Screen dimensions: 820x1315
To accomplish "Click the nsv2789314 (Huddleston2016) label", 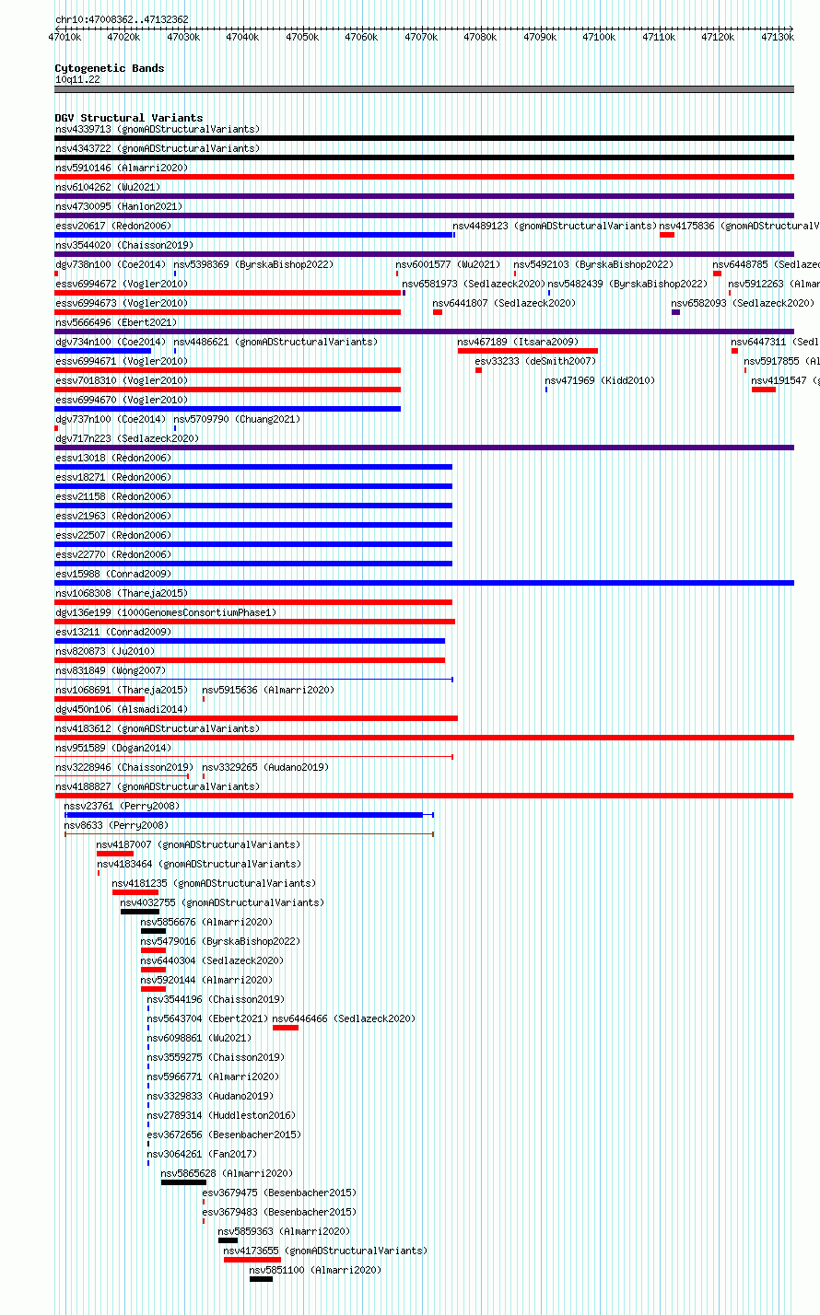I will 221,1115.
